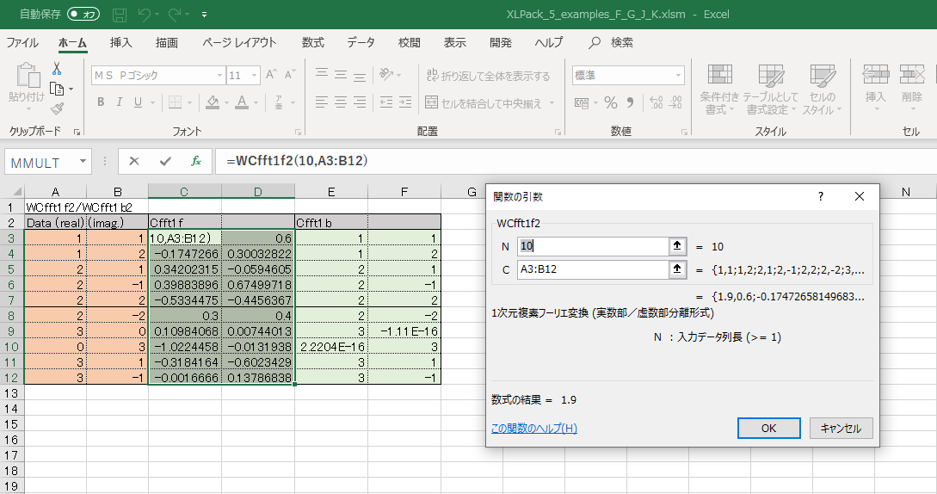Click the Decrease Indent icon
The height and width of the screenshot is (494, 937).
tap(386, 102)
